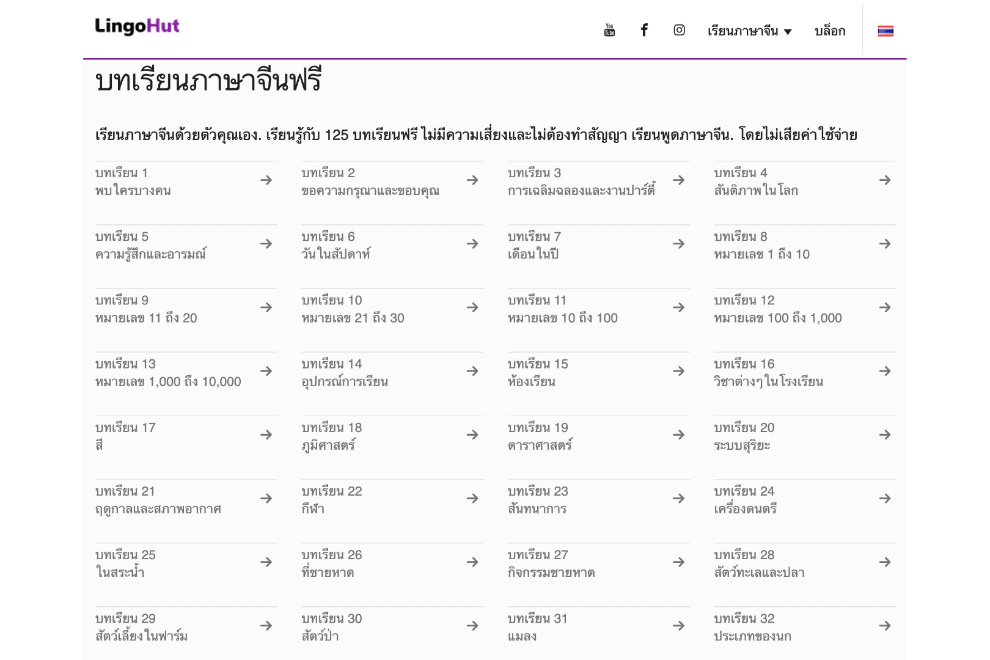Image resolution: width=990 pixels, height=660 pixels.
Task: Click arrow icon for บทเรียน 3
Action: tap(678, 180)
